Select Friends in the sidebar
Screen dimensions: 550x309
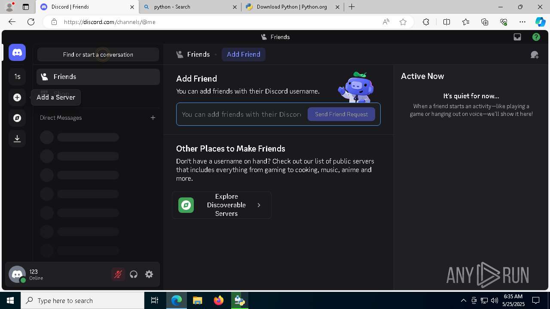[x=98, y=77]
